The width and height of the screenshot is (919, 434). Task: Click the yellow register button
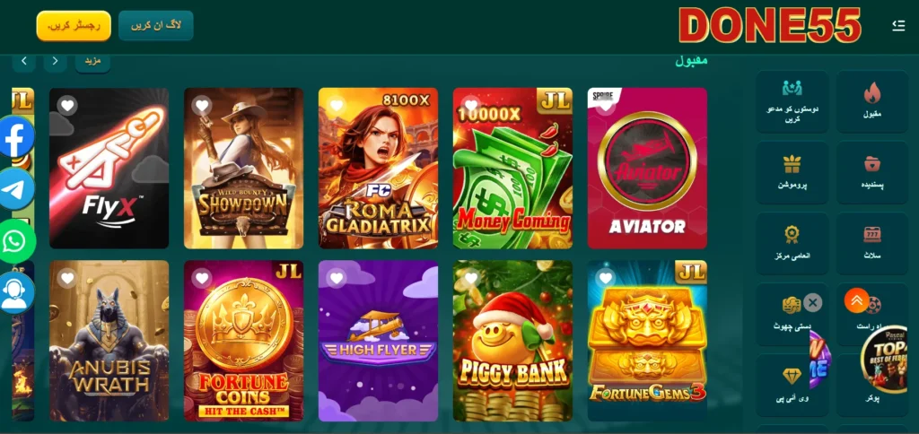74,26
